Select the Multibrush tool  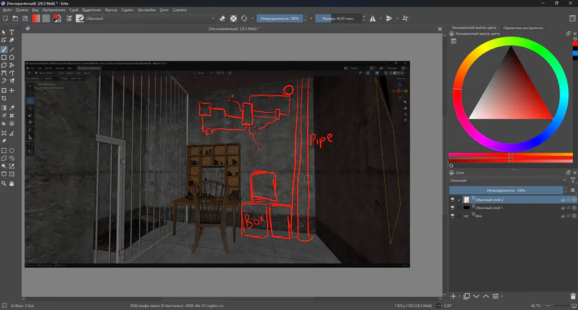pyautogui.click(x=12, y=81)
